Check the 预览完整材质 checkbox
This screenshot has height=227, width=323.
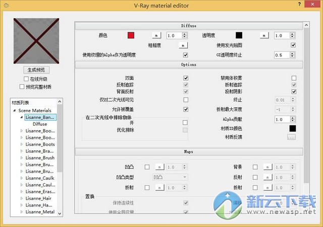click(22, 87)
